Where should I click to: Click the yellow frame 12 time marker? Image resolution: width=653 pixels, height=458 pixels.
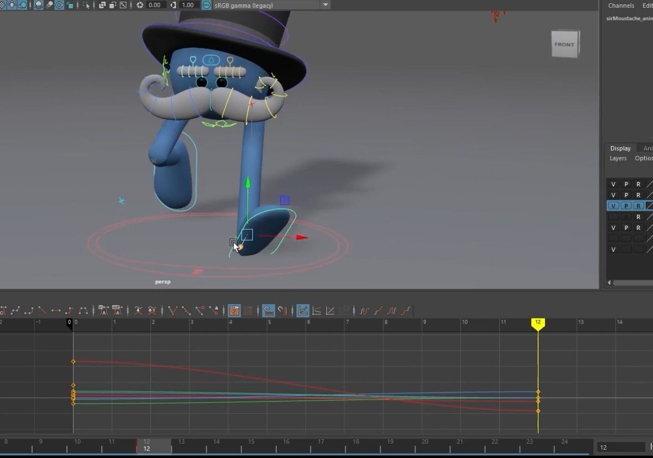click(x=538, y=323)
